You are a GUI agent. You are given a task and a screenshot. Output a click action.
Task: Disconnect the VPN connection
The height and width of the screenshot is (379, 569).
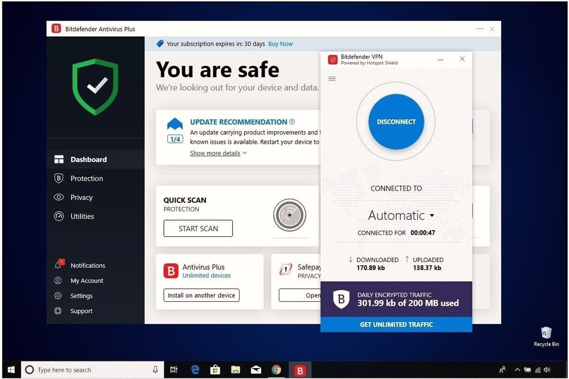pos(395,121)
